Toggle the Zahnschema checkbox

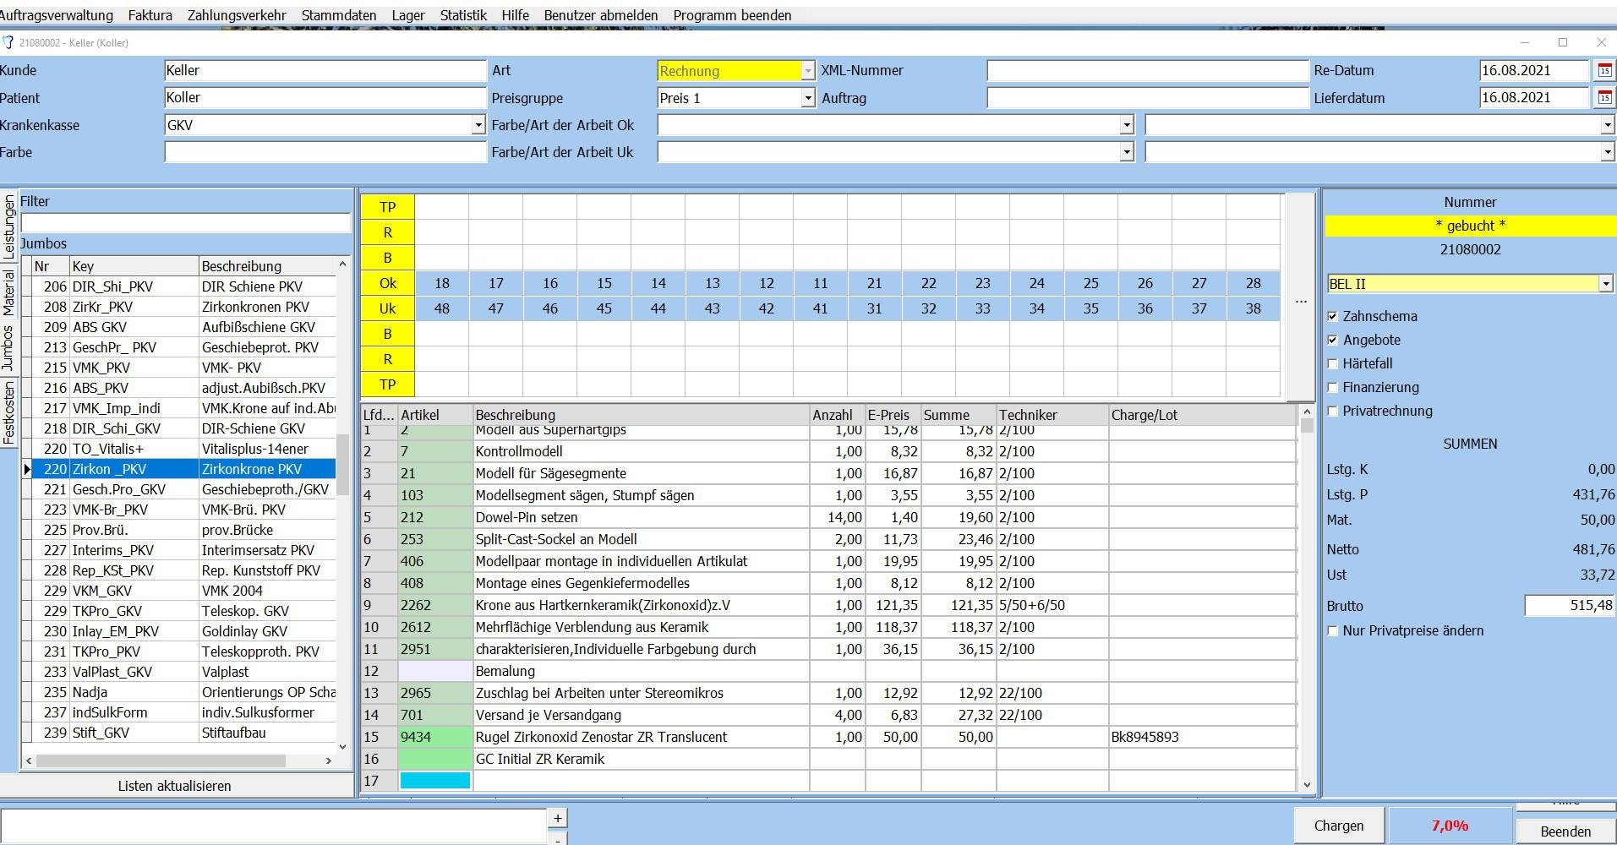pyautogui.click(x=1333, y=317)
